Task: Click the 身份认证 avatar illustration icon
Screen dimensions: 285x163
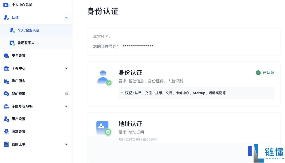Action: (104, 78)
